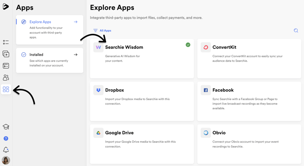
Task: Open the audience people icon
Action: [x=6, y=77]
